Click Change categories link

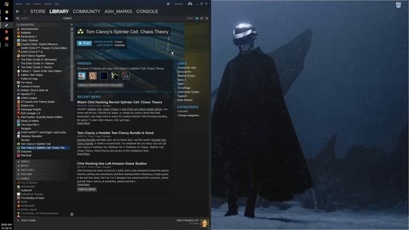coord(188,115)
